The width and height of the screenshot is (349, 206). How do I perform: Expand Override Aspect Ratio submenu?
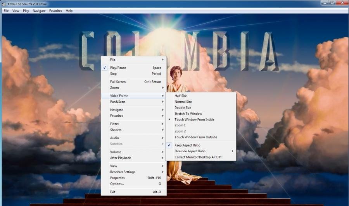tap(201, 151)
